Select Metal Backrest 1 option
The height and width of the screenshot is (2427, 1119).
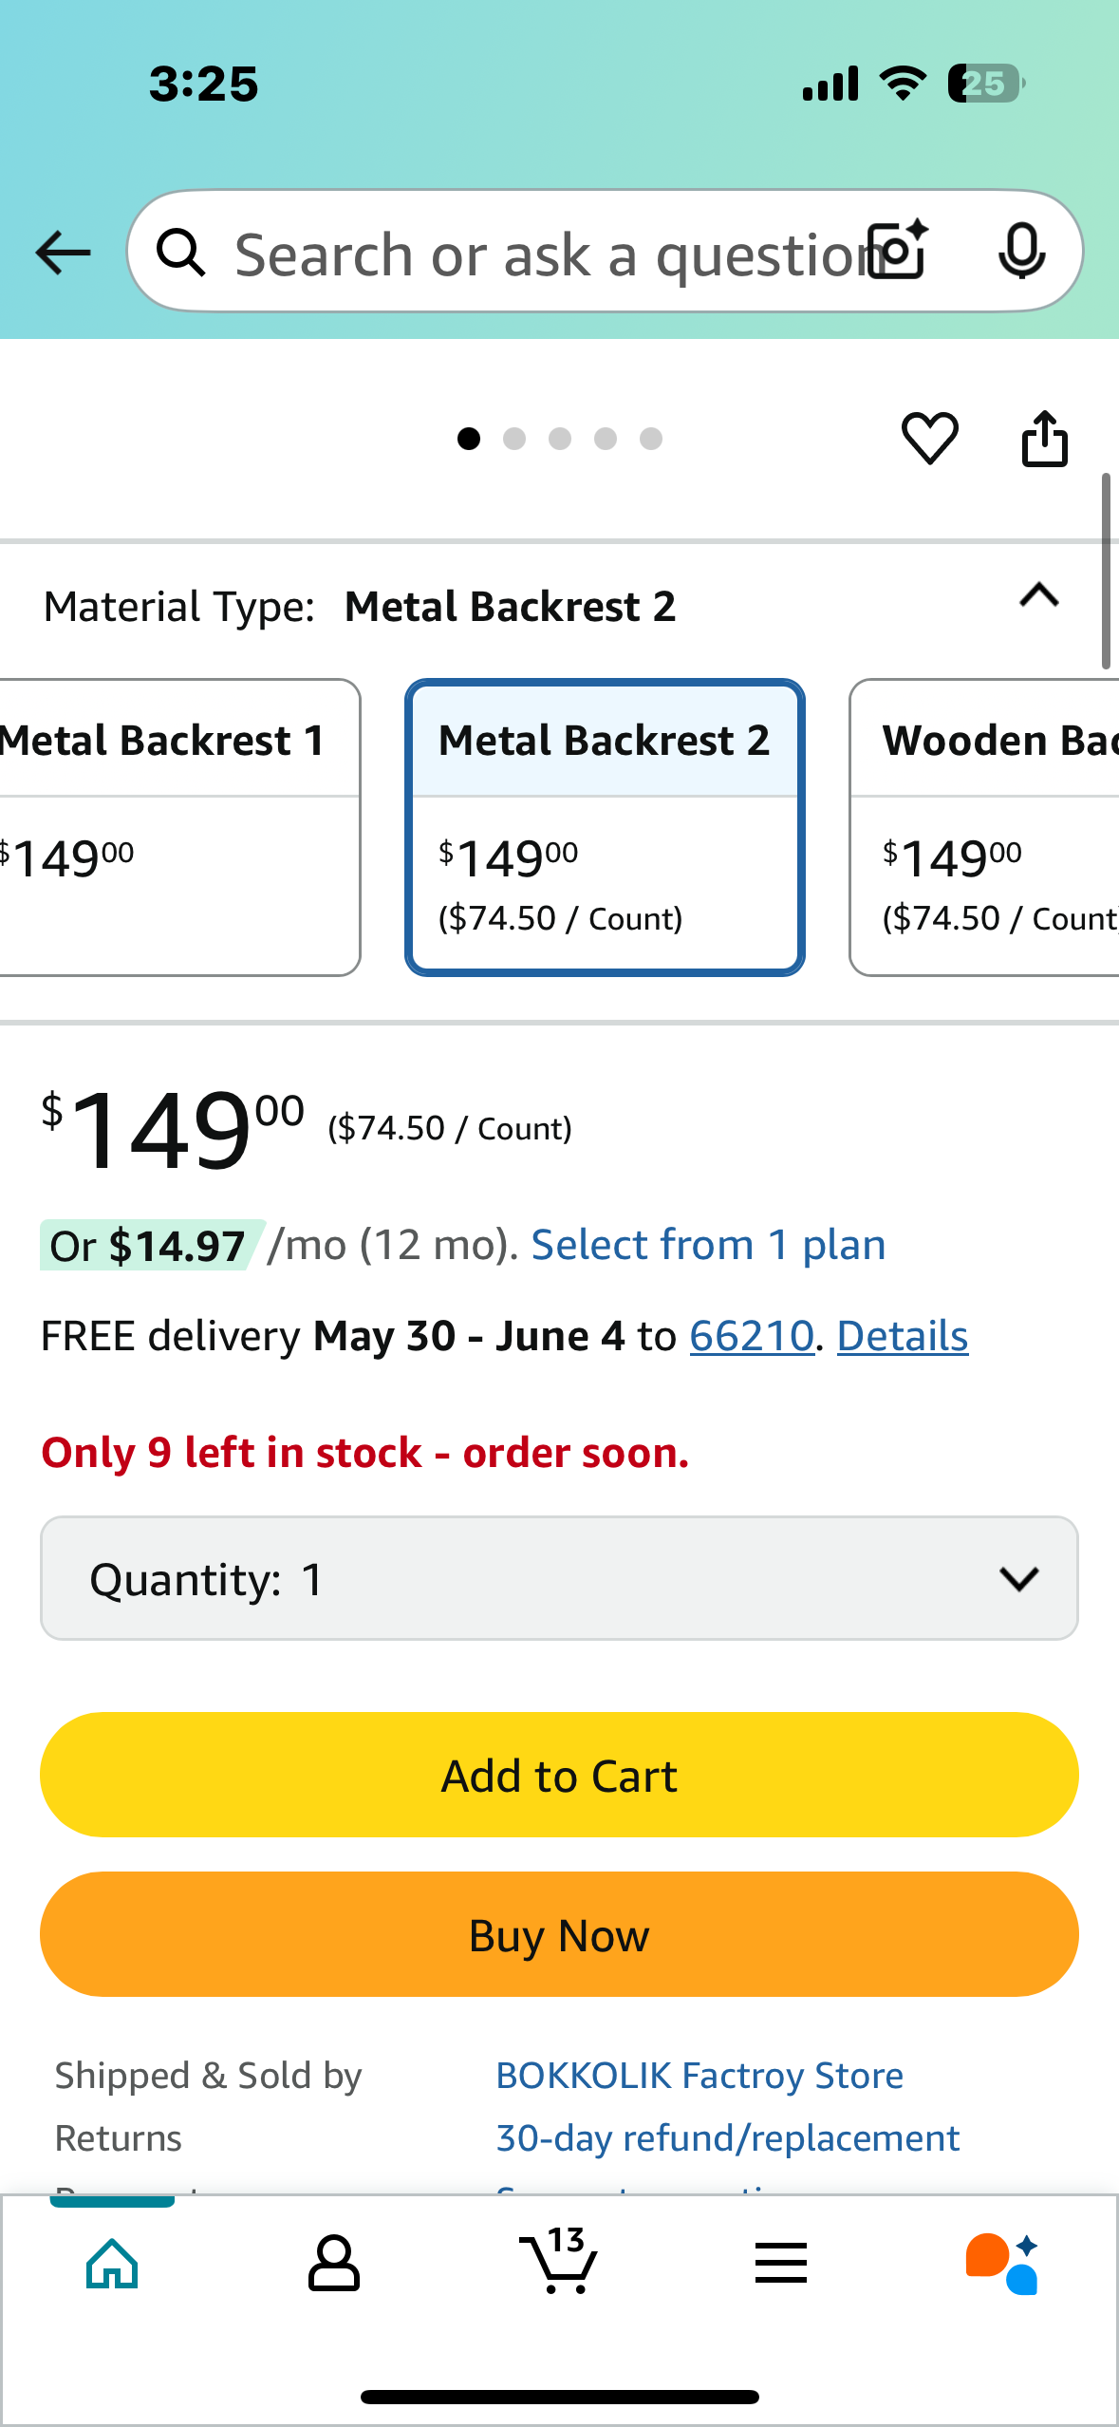coord(178,827)
